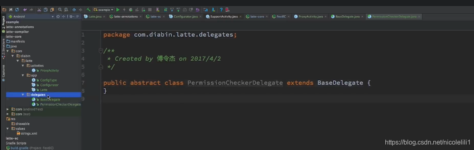The image size is (474, 150).
Task: Collapse the app package arrow
Action: point(23,75)
